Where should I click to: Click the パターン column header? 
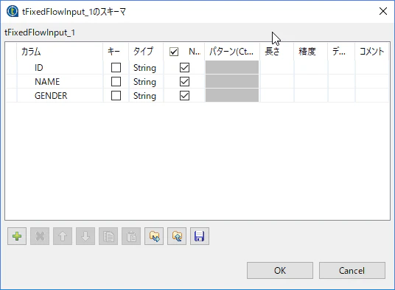point(232,52)
